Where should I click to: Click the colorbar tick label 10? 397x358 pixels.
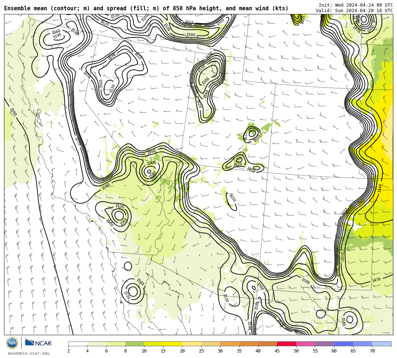(x=144, y=351)
